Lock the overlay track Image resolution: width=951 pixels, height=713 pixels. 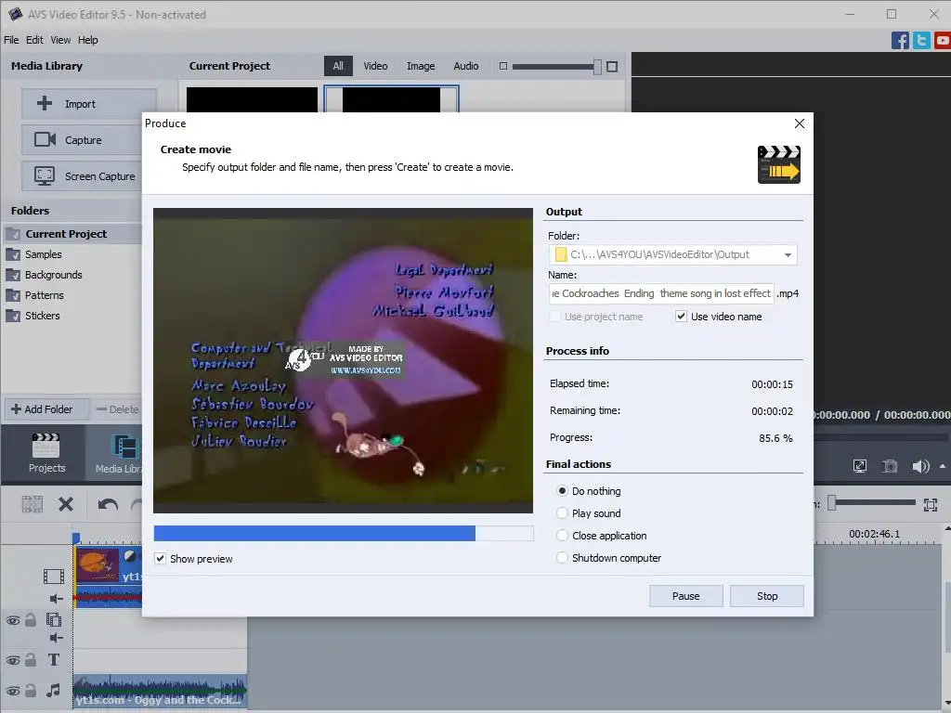[31, 619]
